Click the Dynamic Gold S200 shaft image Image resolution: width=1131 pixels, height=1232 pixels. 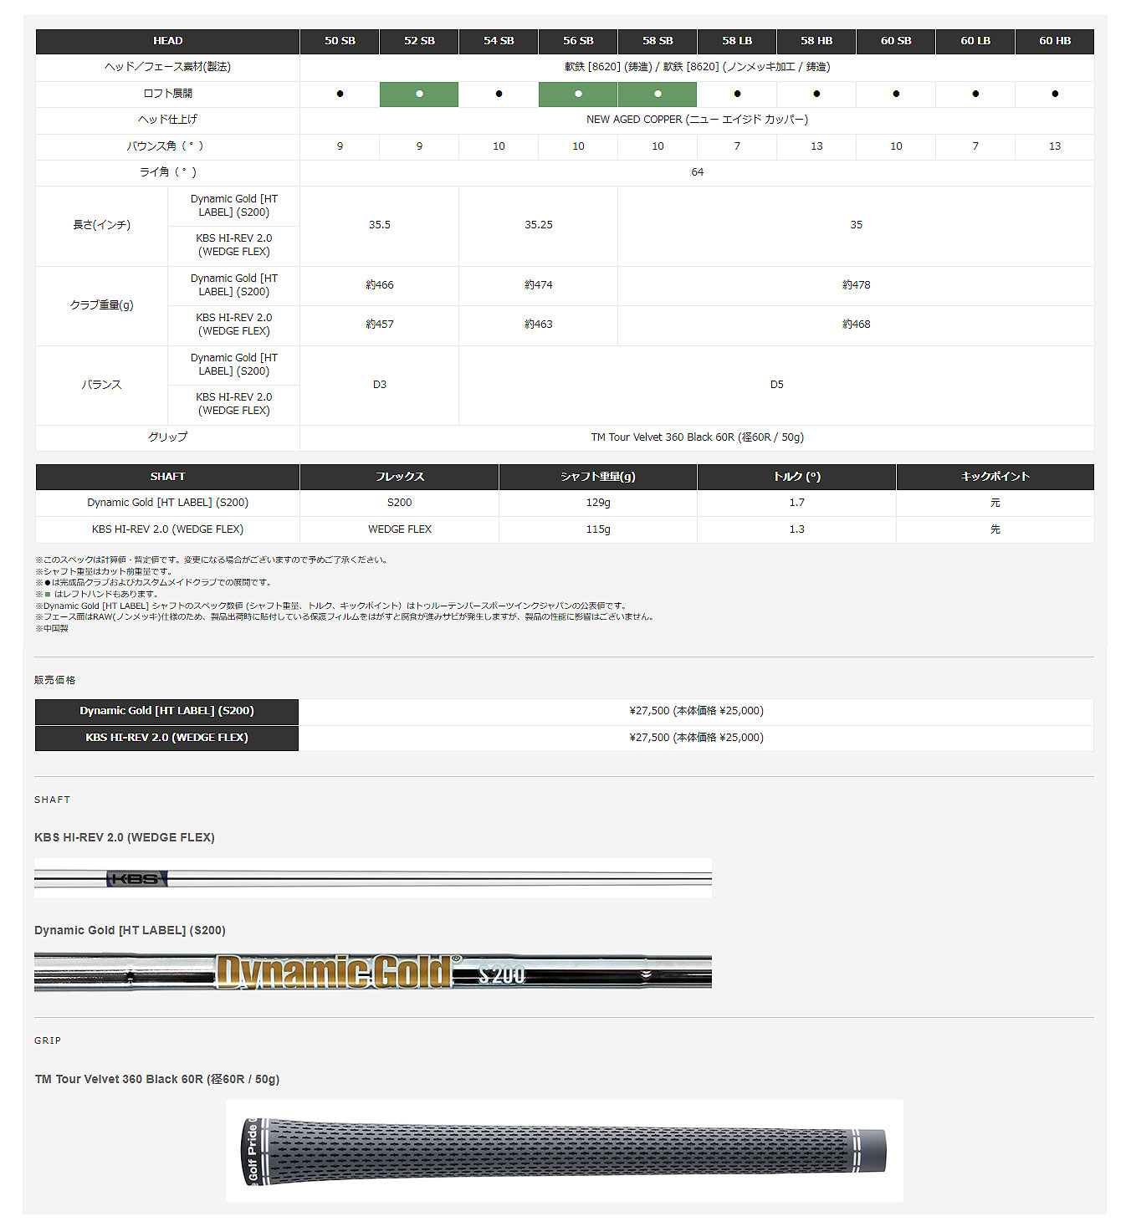tap(373, 972)
